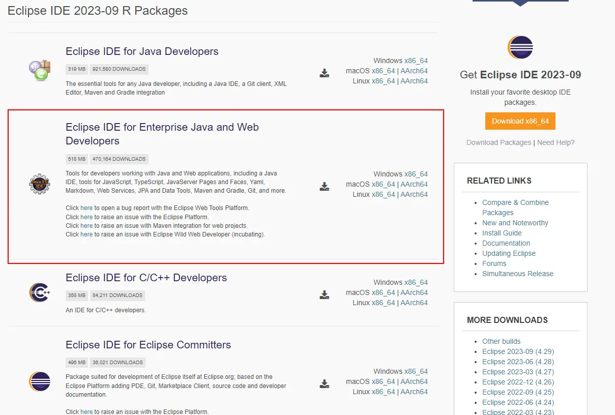Screen dimensions: 615x415
Task: Open the Install Guide link
Action: pos(502,233)
